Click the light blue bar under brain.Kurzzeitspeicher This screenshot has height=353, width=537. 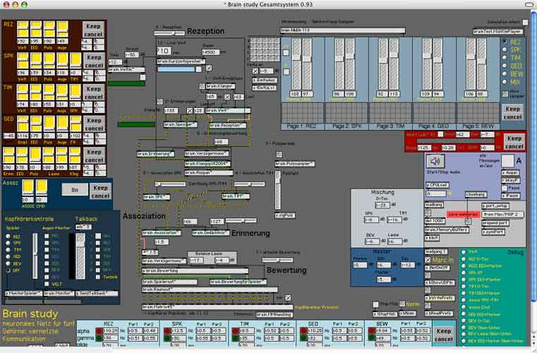(176, 69)
